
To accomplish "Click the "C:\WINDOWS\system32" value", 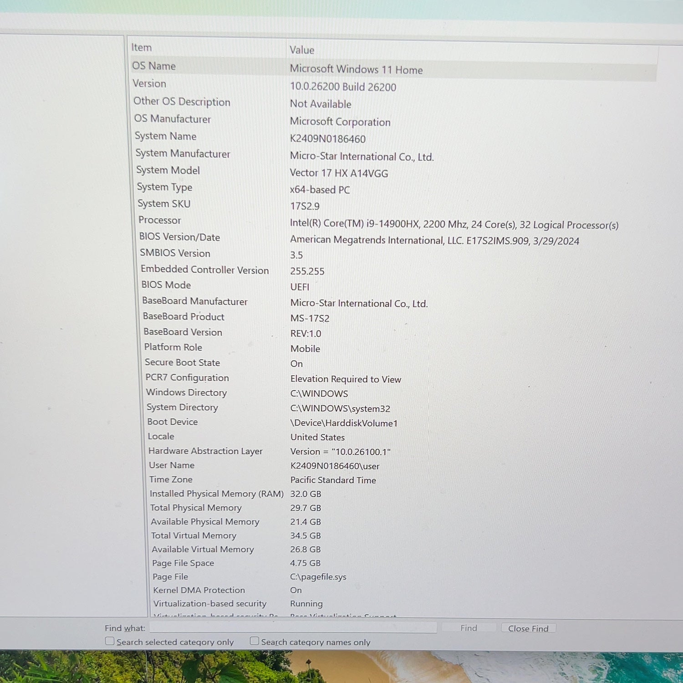I will click(x=340, y=408).
